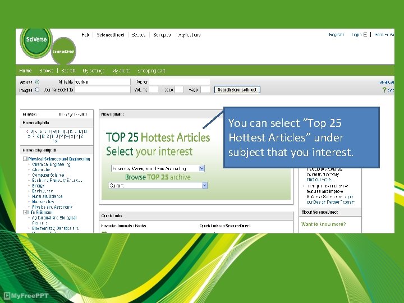Open Materials Science subject link
The image size is (404, 303).
[x=47, y=196]
